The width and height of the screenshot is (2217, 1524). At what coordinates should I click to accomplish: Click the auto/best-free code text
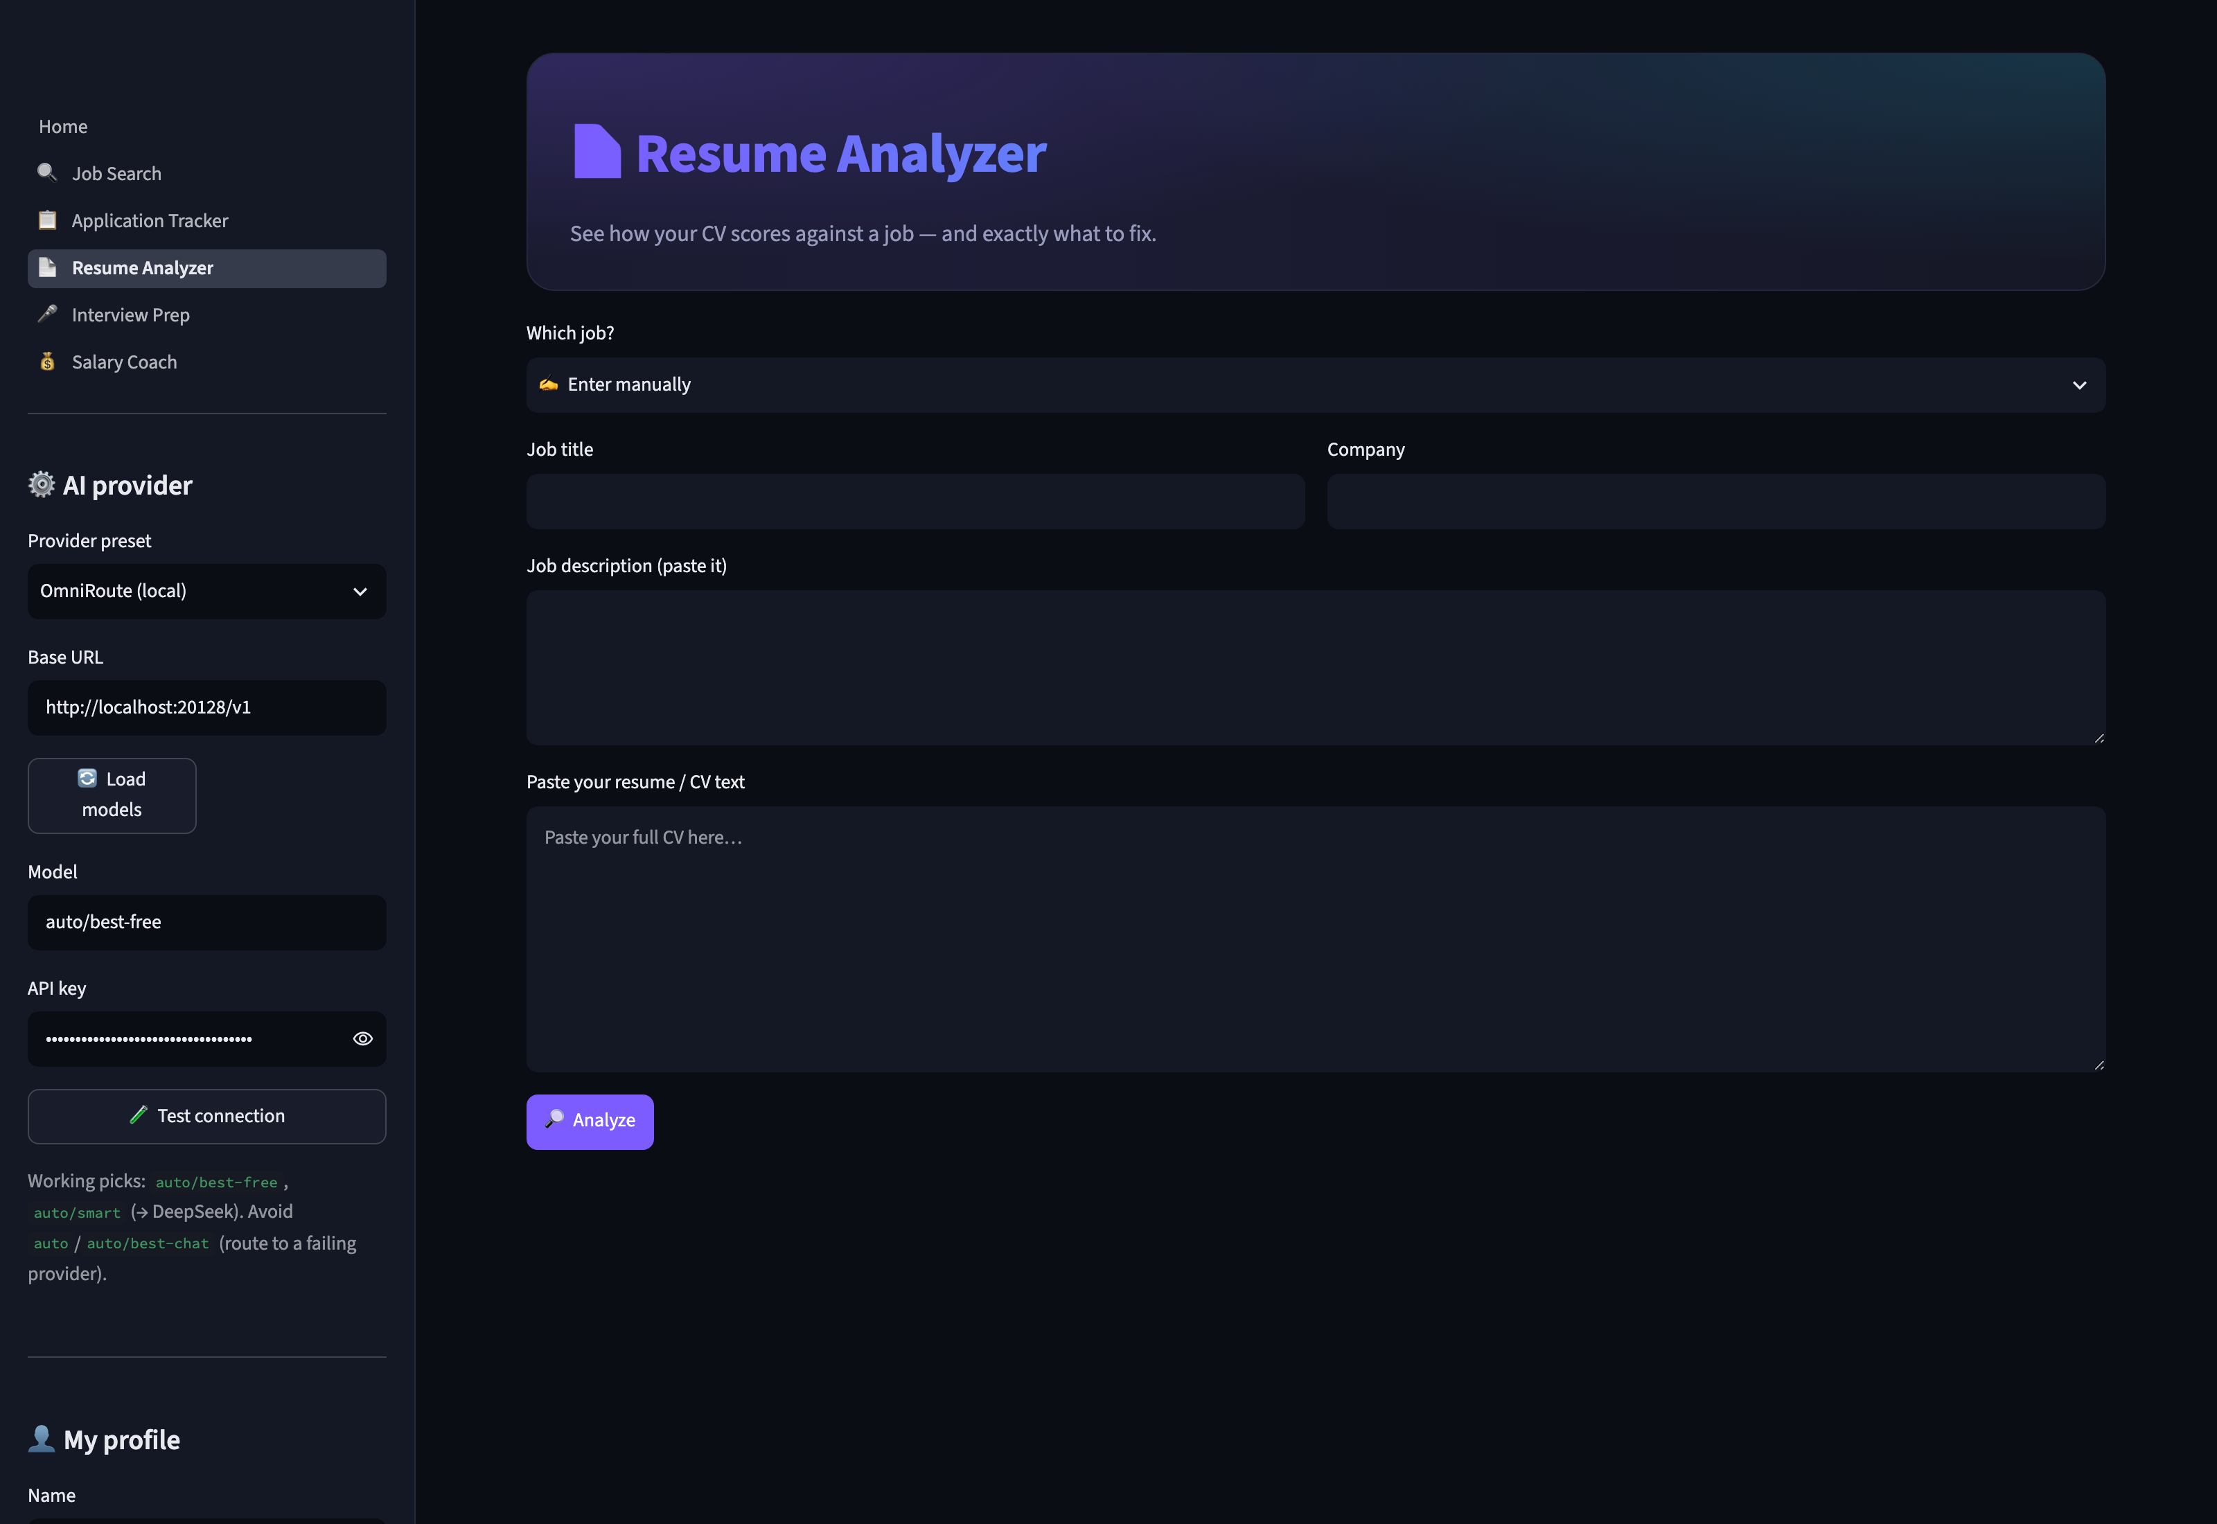[x=217, y=1182]
